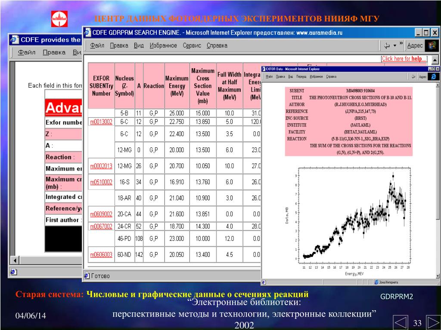Close the GDRPRM Search Engine window
The height and width of the screenshot is (330, 441).
pyautogui.click(x=435, y=33)
